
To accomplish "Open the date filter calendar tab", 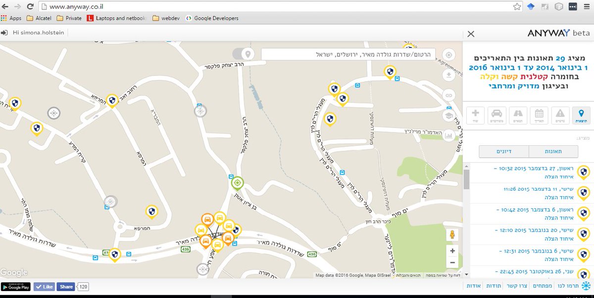I will pyautogui.click(x=539, y=115).
